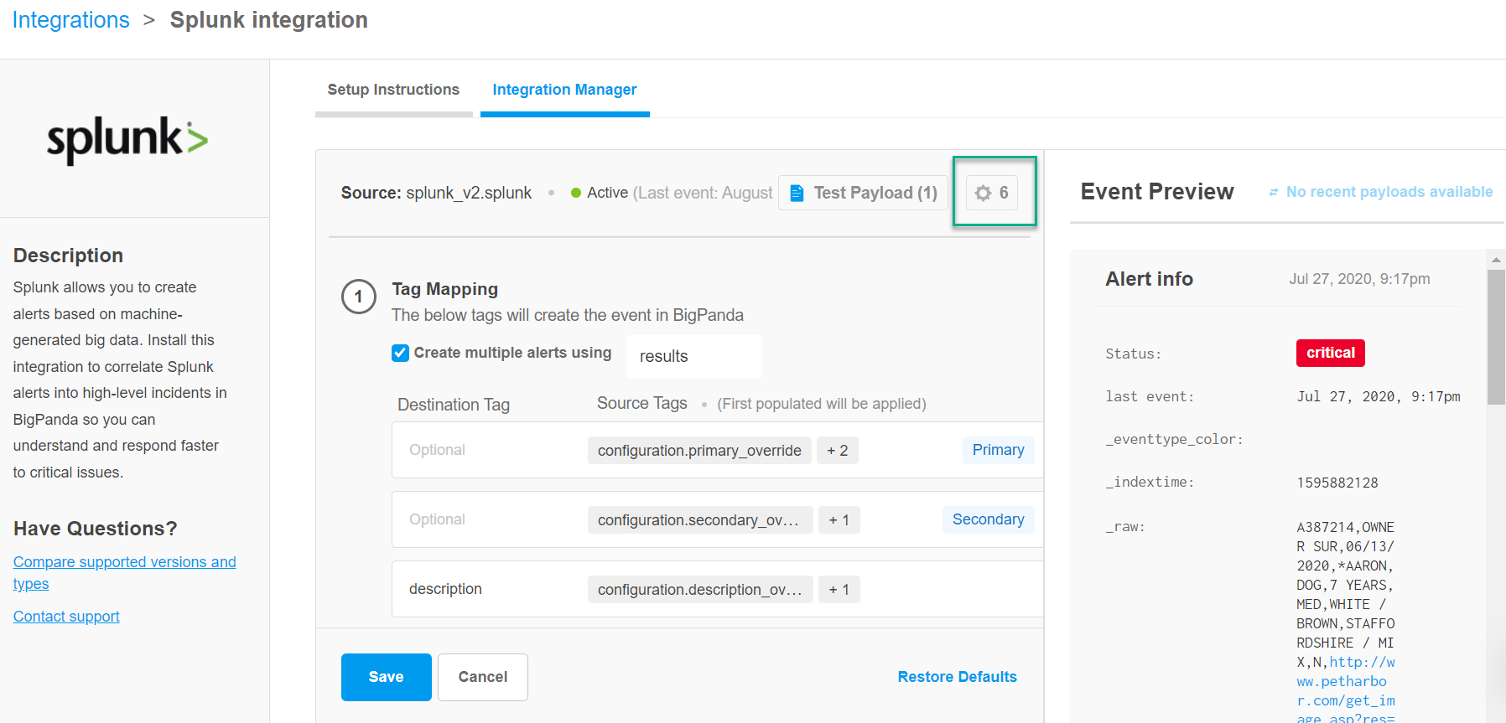
Task: Select configuration.description_ov… source tag
Action: click(700, 590)
